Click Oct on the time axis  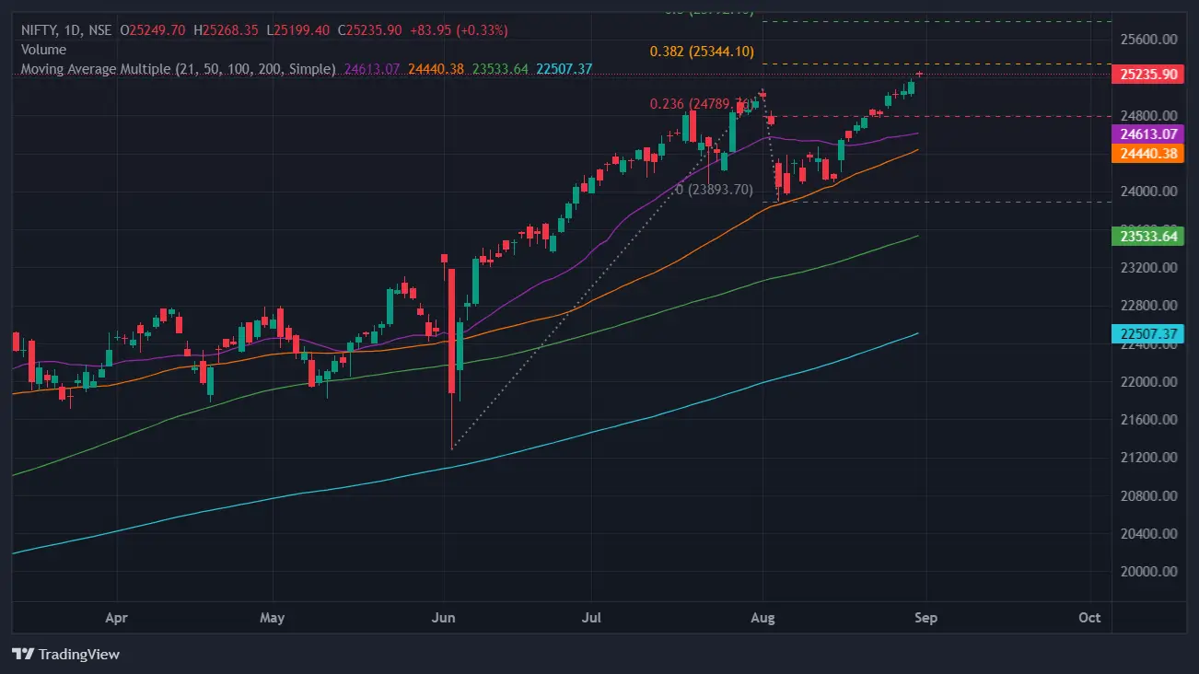[x=1089, y=618]
